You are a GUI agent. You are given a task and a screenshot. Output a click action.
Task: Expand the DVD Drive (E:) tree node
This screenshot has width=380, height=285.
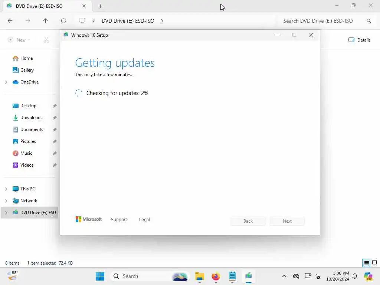point(6,213)
